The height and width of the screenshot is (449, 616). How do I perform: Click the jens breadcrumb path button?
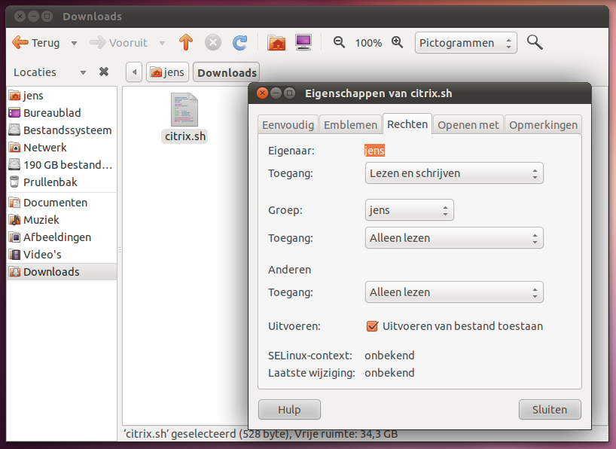click(167, 73)
